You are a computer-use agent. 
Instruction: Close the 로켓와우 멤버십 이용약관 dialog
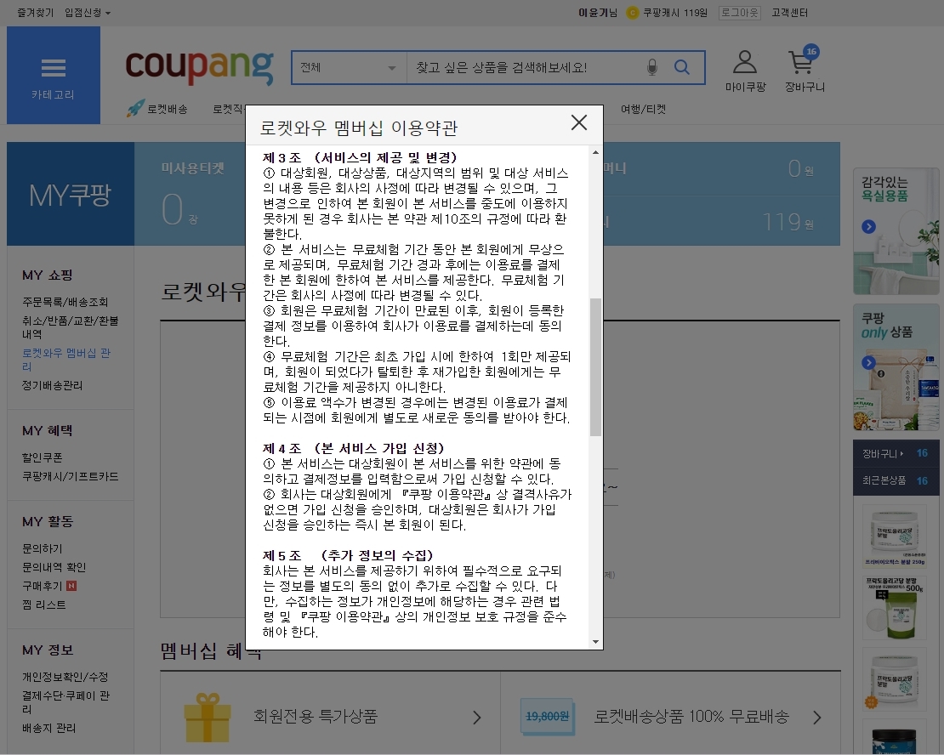point(578,122)
